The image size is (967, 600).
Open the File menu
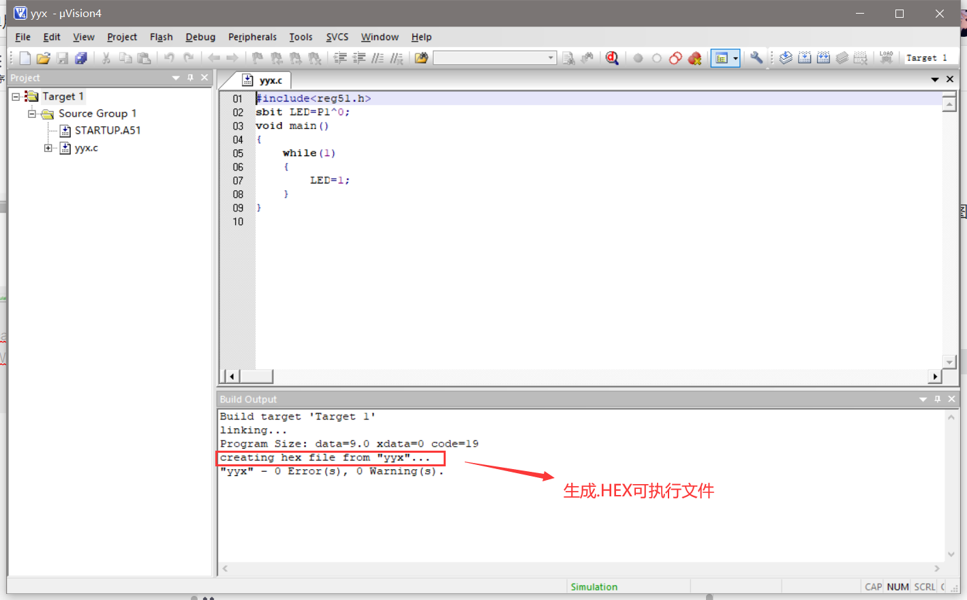[x=22, y=37]
